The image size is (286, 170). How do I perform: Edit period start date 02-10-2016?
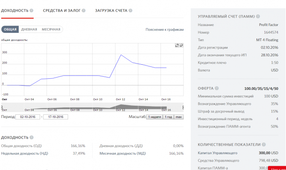[x=28, y=117]
